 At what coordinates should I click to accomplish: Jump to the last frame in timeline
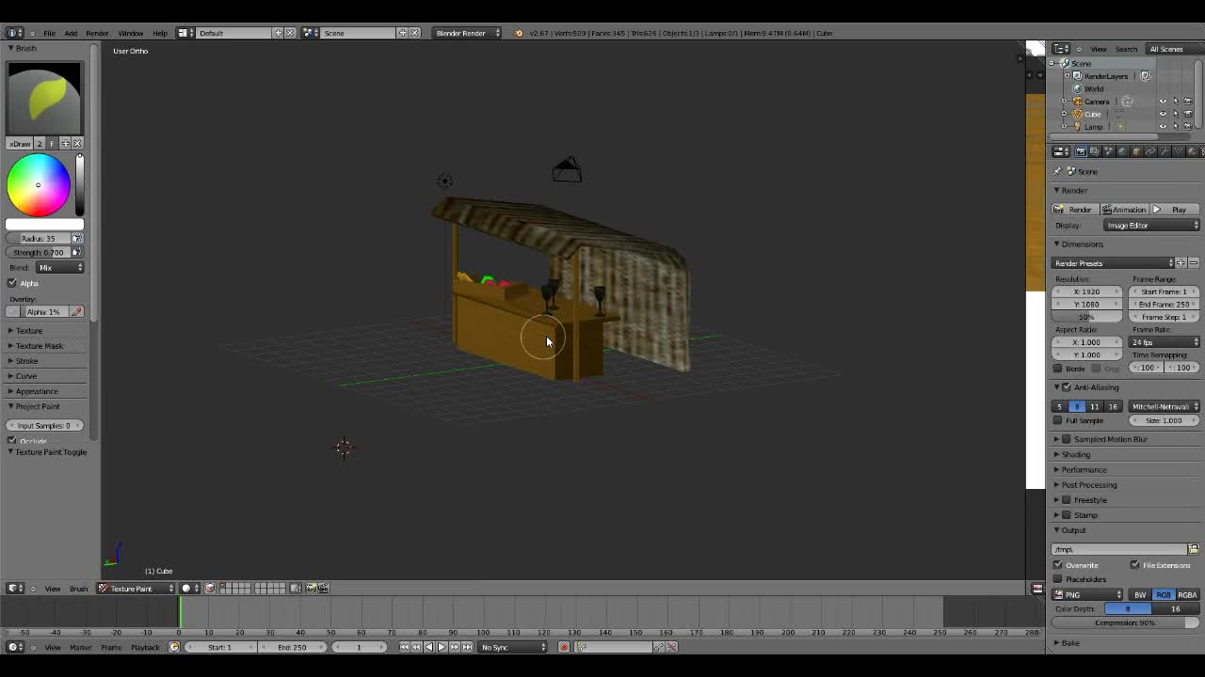tap(467, 647)
